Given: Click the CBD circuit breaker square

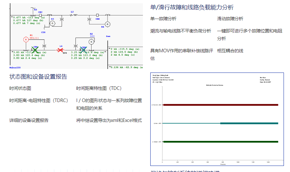Looking at the screenshot, I should tap(97, 15).
